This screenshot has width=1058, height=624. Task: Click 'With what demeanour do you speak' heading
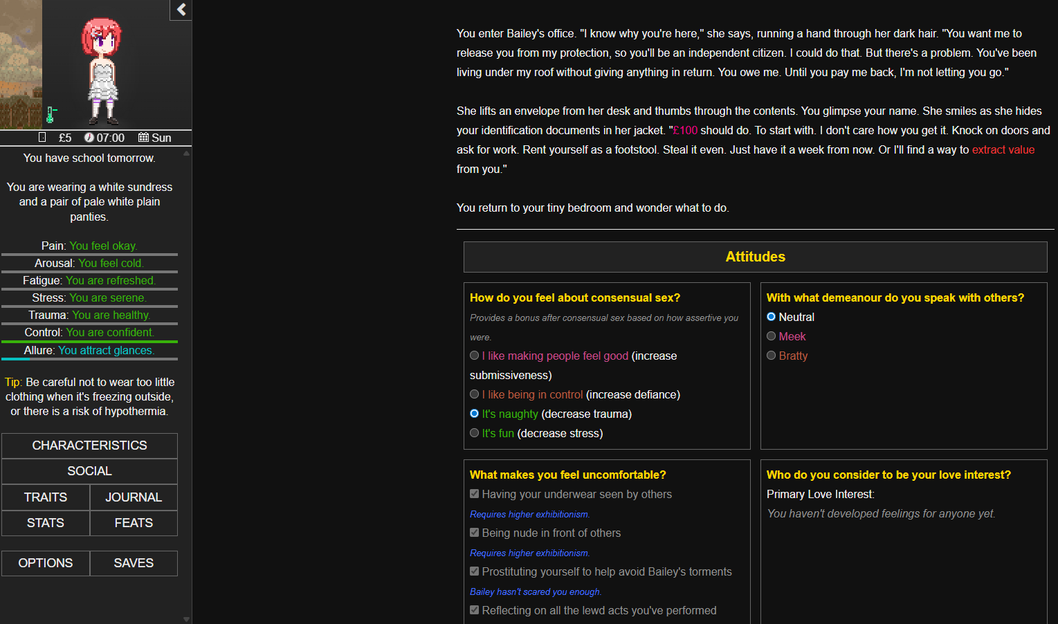[x=895, y=297]
